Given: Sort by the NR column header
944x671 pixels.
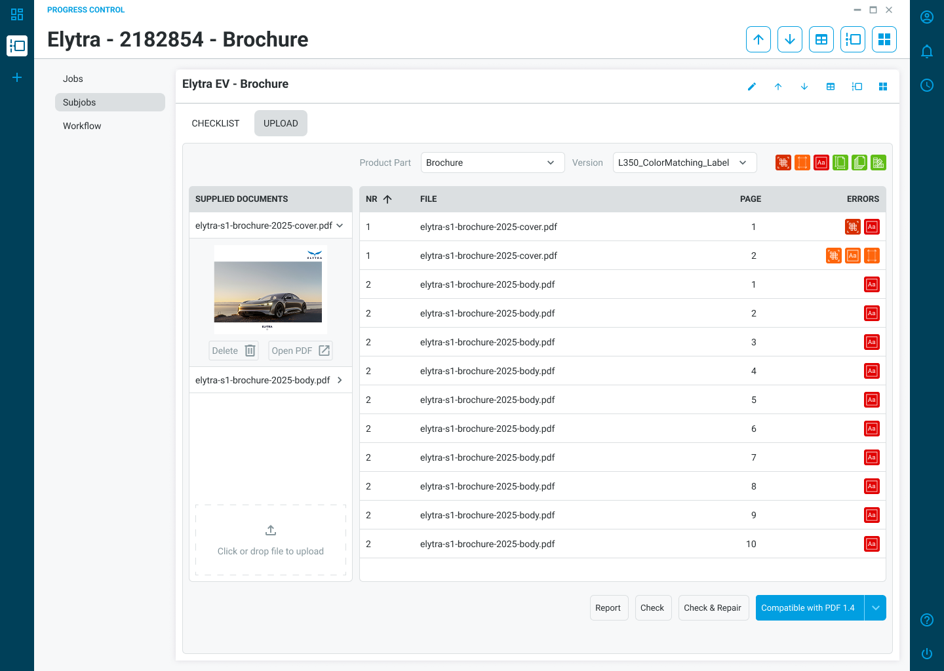Looking at the screenshot, I should pos(379,199).
